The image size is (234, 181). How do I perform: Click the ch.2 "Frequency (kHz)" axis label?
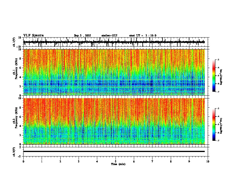click(17, 118)
